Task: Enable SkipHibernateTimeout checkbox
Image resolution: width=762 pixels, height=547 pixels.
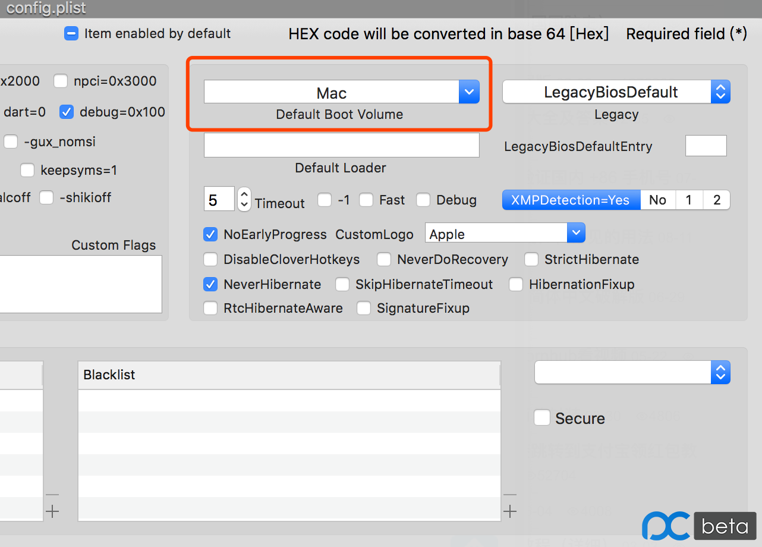Action: (342, 284)
